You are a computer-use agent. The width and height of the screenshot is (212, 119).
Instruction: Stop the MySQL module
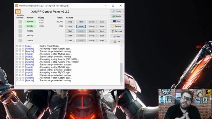click(70, 26)
